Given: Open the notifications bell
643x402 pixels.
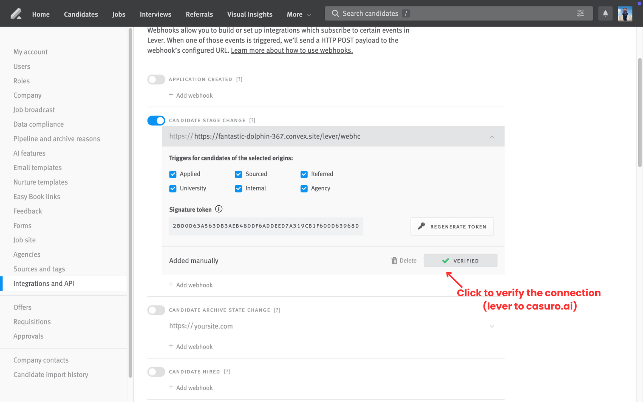Looking at the screenshot, I should pyautogui.click(x=605, y=14).
